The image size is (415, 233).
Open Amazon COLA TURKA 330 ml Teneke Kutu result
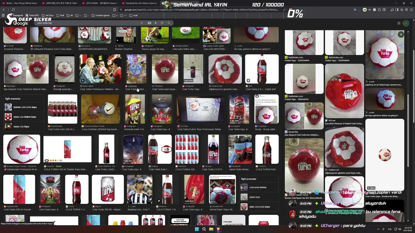coord(67,149)
